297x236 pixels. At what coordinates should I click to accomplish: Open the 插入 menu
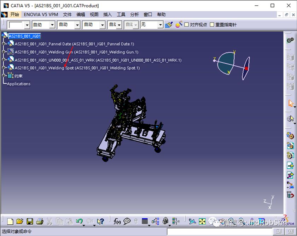coord(107,14)
